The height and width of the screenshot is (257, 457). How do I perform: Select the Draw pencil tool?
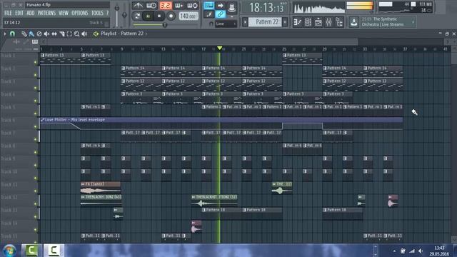[24, 34]
